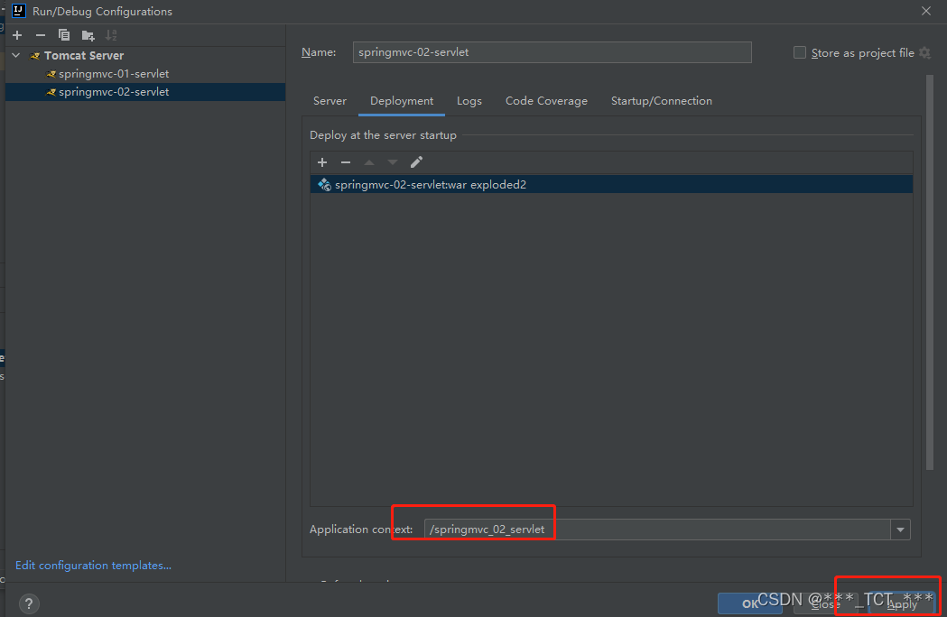Sort configurations alphabetically
947x617 pixels.
coord(111,35)
